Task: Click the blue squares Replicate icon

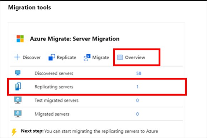Action: 52,57
